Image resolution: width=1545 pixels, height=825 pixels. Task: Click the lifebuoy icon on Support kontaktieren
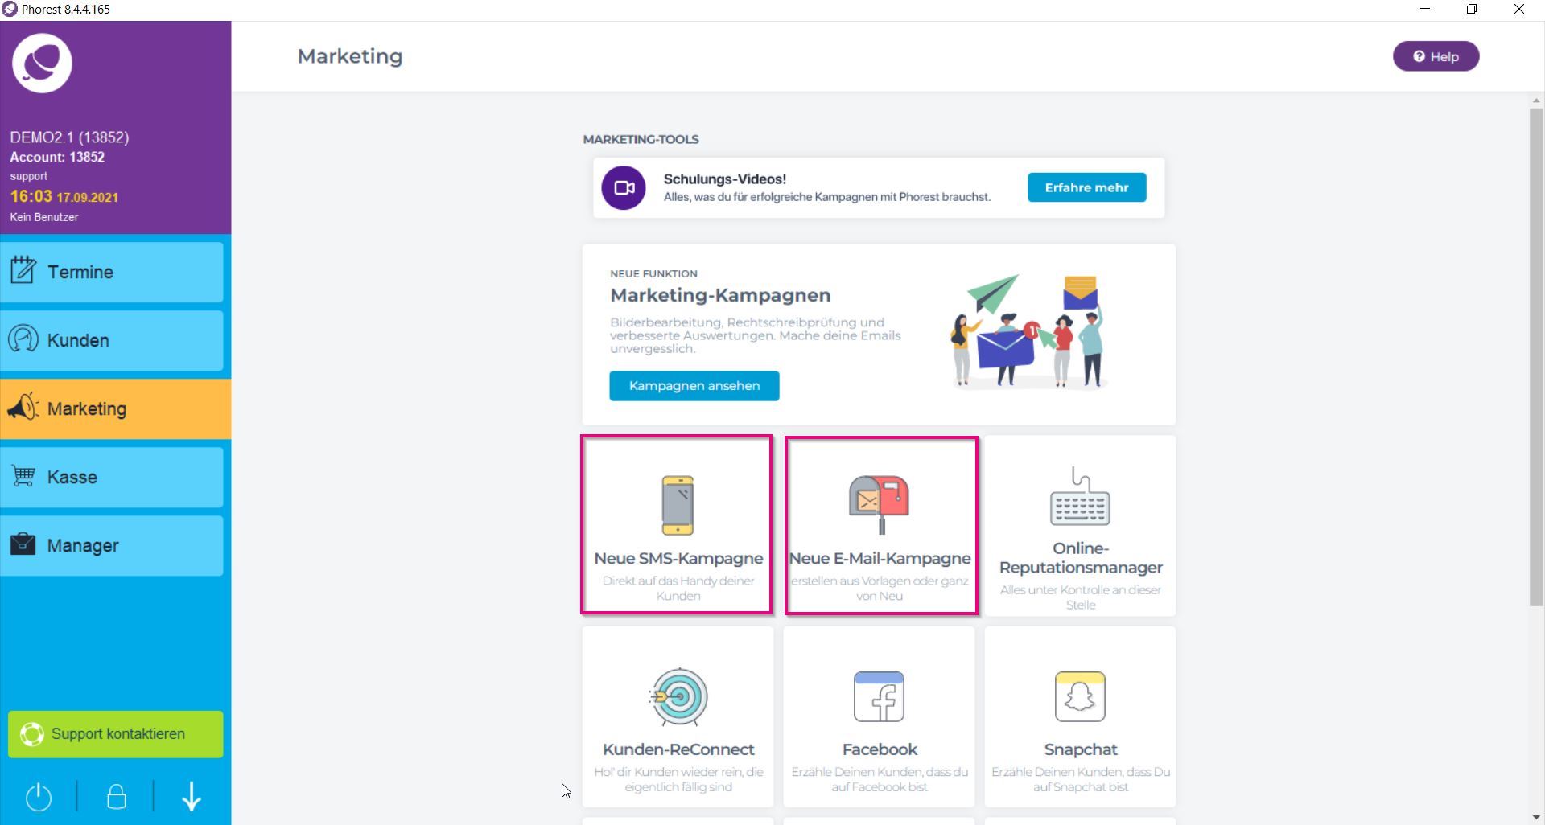click(32, 734)
